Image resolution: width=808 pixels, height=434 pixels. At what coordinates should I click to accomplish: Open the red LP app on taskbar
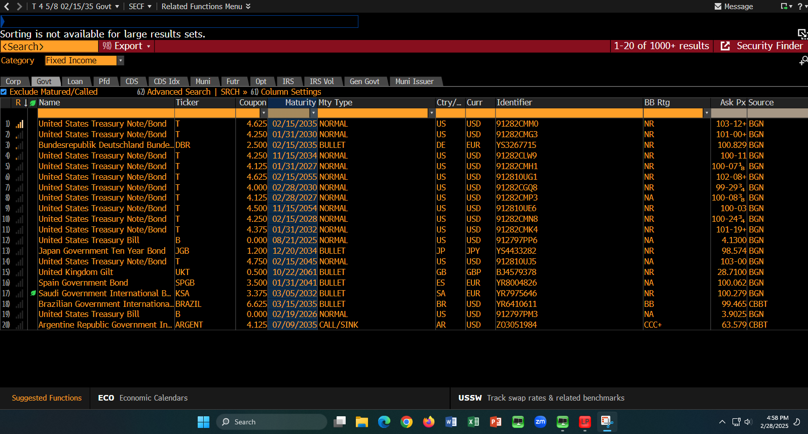585,422
